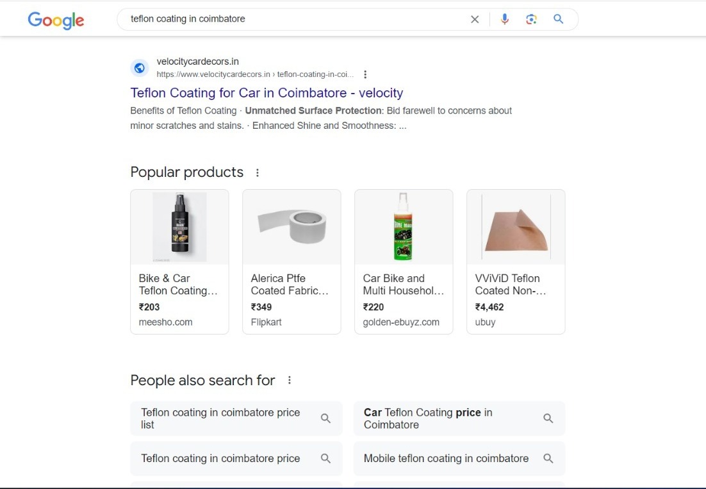Click magnifier icon beside 'Mobile teflon coating in coimbatore'
This screenshot has width=706, height=489.
[x=548, y=458]
